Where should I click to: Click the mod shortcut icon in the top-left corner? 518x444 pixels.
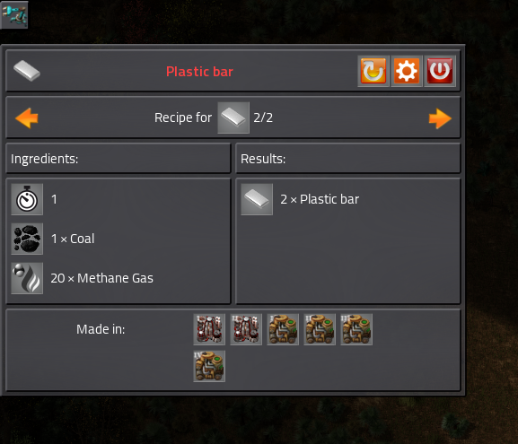pos(14,15)
